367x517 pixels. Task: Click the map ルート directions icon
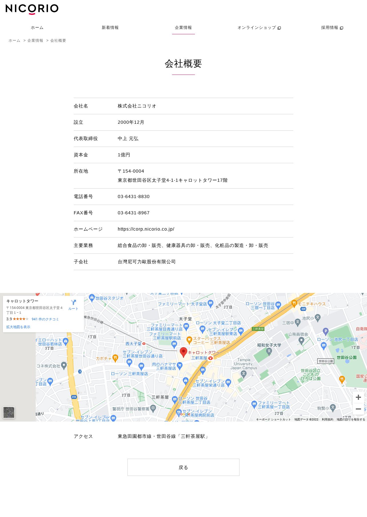pos(73,305)
